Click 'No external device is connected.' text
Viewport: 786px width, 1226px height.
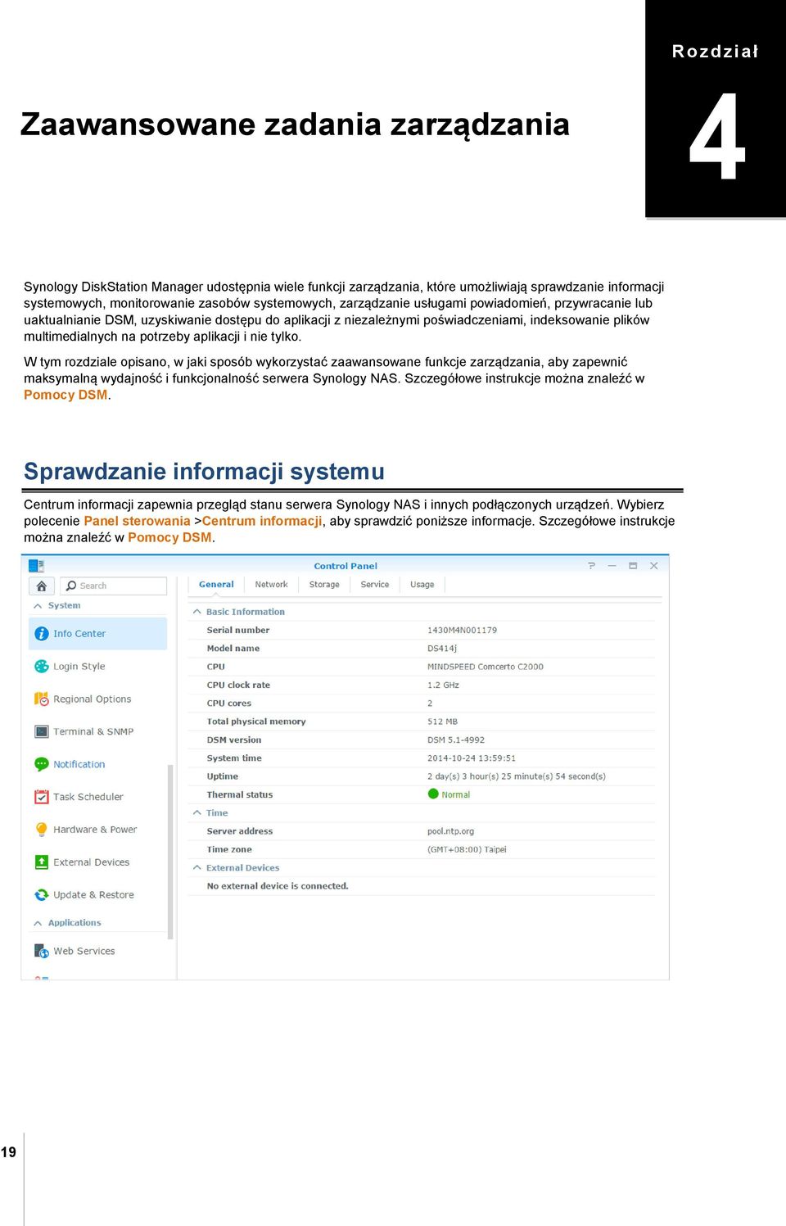coord(278,886)
